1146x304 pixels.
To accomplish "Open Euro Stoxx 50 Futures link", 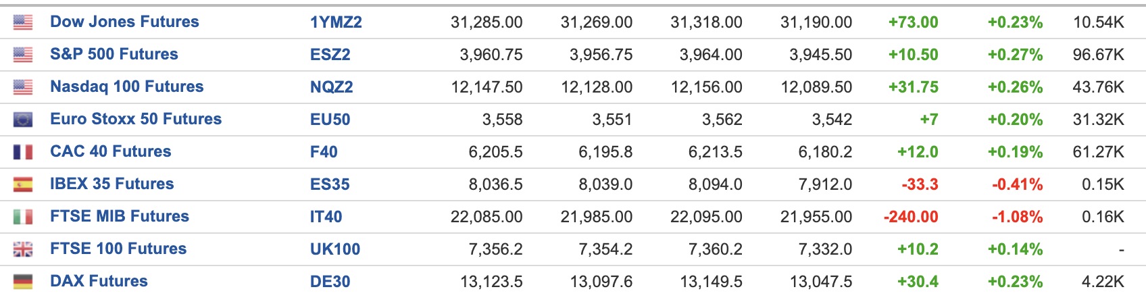I will (136, 119).
